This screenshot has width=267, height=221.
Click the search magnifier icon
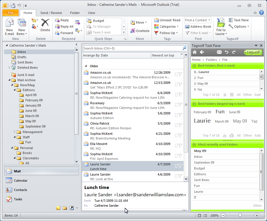tap(184, 48)
